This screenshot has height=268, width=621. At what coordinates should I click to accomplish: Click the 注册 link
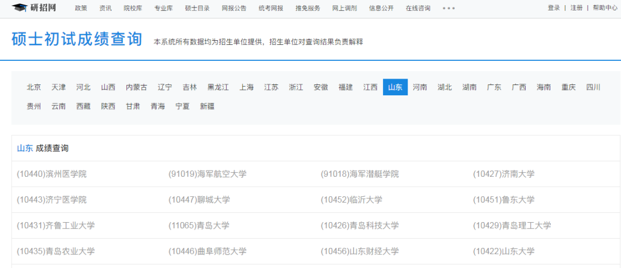pyautogui.click(x=576, y=8)
